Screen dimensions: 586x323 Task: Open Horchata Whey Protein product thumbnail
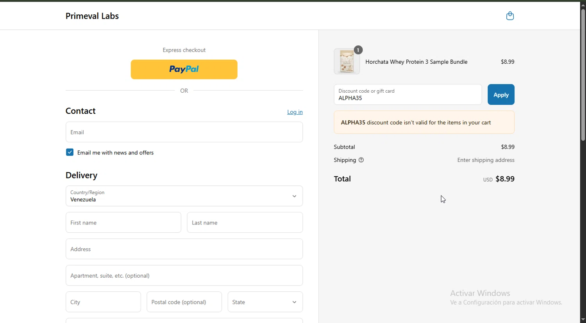point(347,61)
